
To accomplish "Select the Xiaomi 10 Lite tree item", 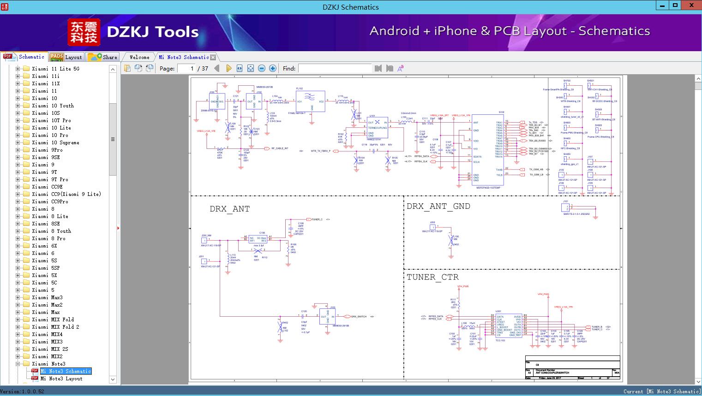I will click(x=51, y=128).
